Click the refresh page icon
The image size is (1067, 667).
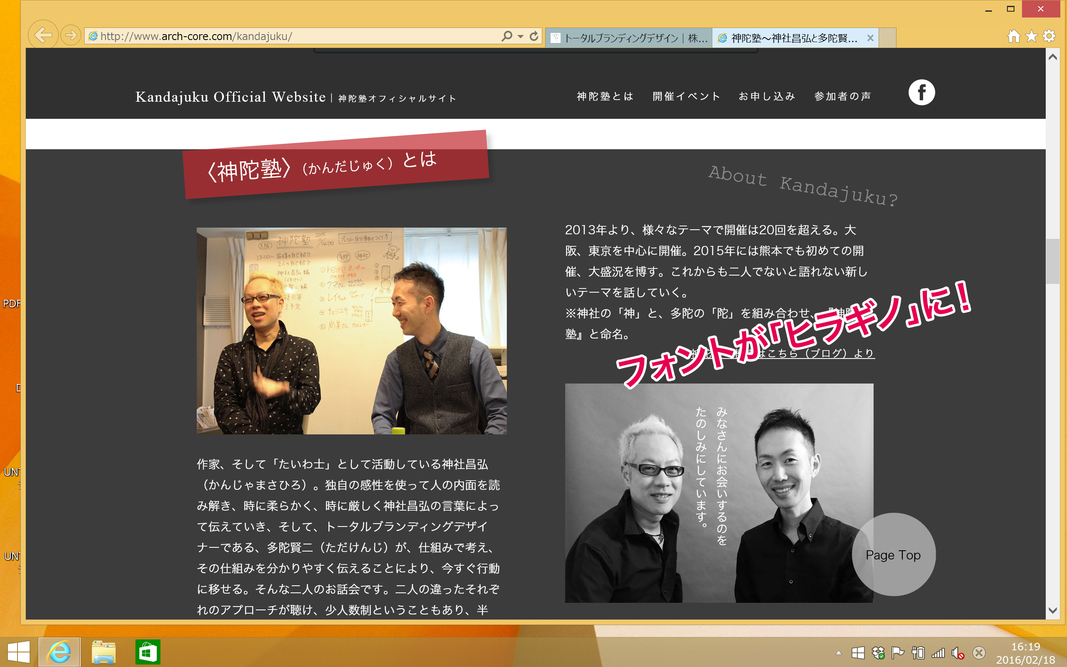click(534, 36)
